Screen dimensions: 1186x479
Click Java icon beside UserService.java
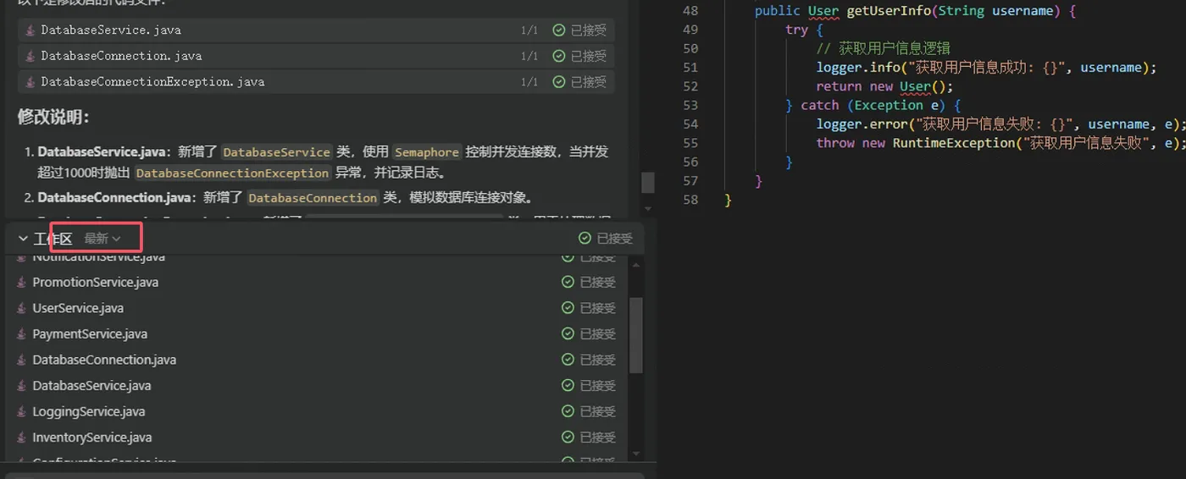coord(21,308)
